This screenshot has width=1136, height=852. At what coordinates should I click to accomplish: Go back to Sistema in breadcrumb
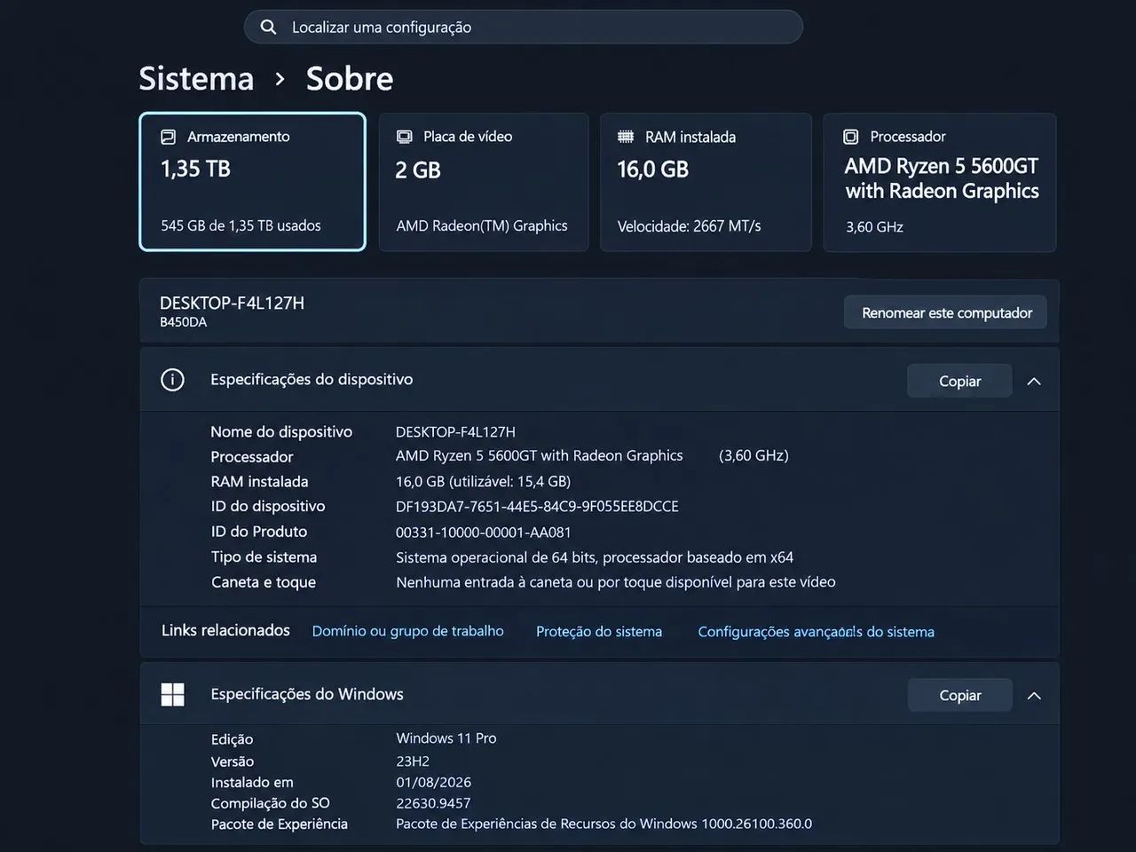pyautogui.click(x=196, y=79)
